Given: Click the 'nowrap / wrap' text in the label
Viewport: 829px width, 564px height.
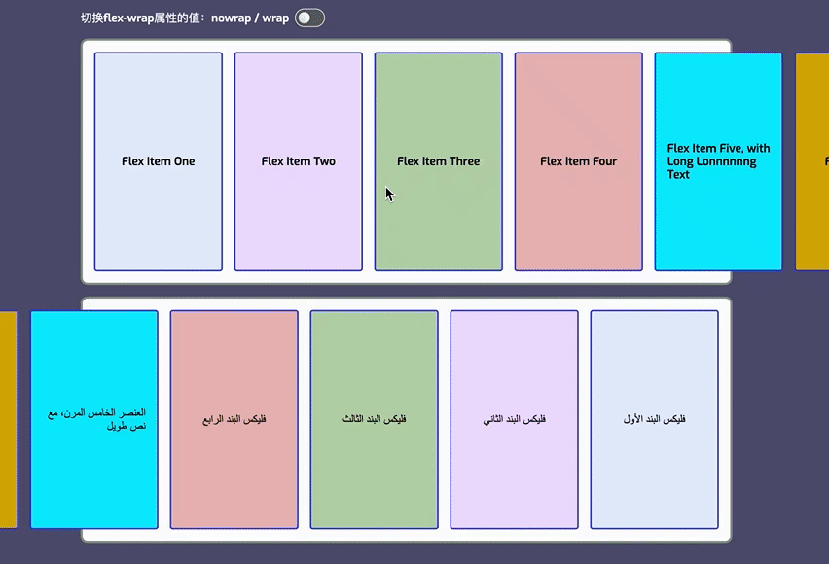Looking at the screenshot, I should [256, 18].
